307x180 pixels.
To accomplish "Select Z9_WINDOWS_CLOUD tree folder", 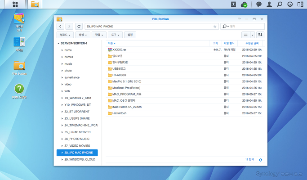I will (x=80, y=159).
